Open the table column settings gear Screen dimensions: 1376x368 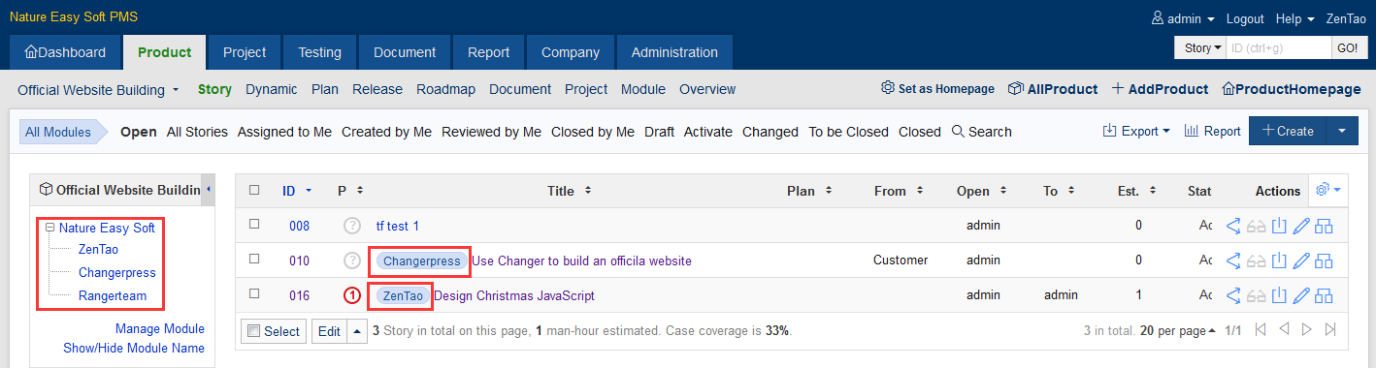1326,190
